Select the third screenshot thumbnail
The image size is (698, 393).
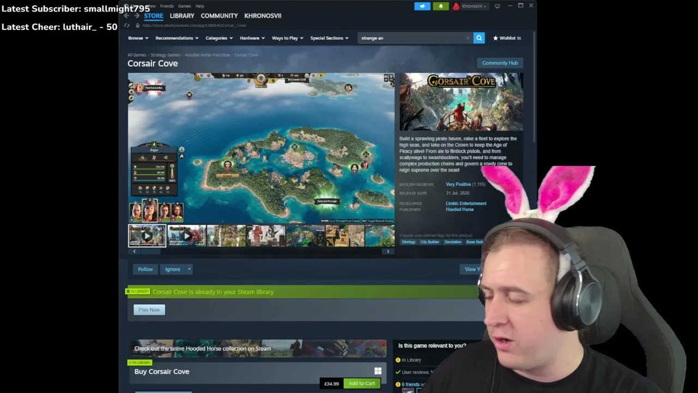click(226, 236)
